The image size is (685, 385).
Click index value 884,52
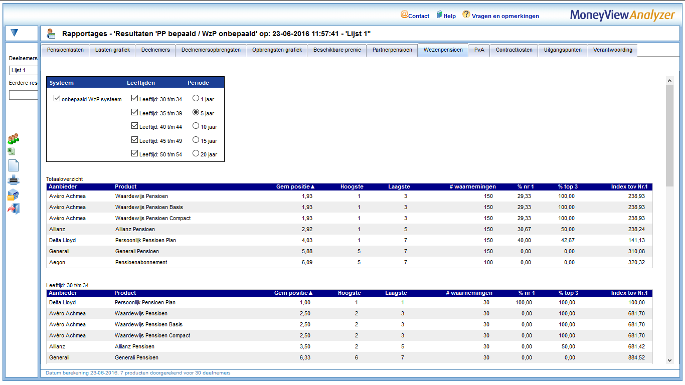pyautogui.click(x=636, y=357)
